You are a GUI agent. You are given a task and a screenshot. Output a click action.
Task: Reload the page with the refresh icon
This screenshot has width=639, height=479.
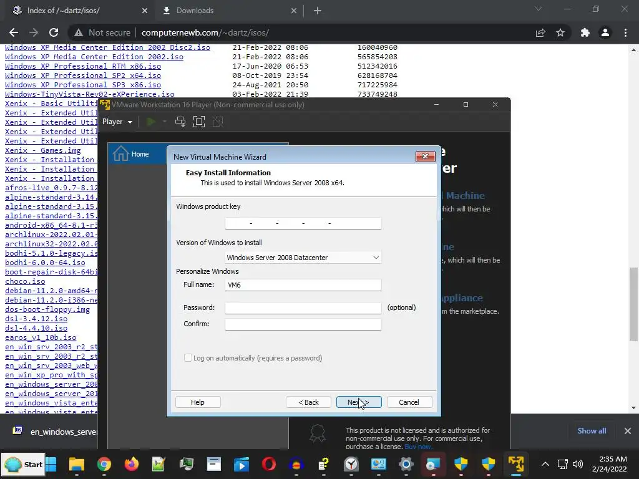coord(54,32)
